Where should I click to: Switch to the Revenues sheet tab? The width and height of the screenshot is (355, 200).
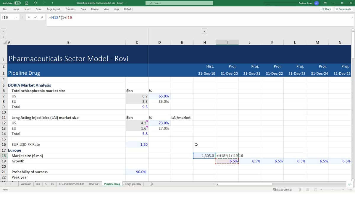(94, 184)
